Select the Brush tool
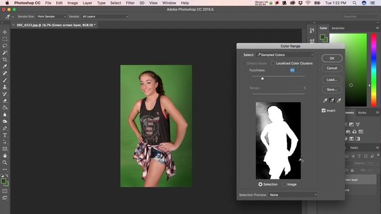 coord(5,80)
